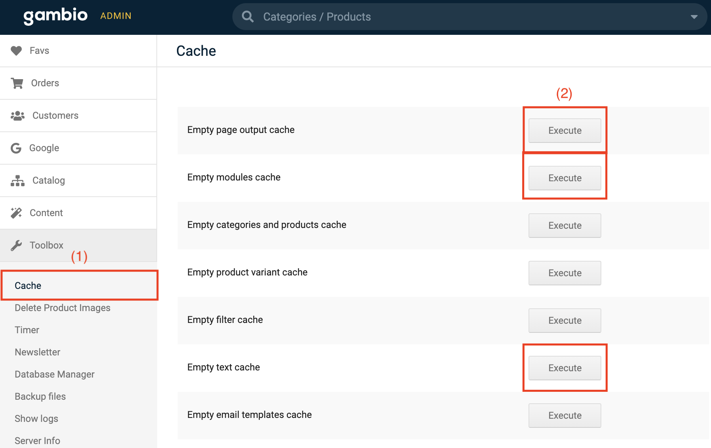Expand the search category dropdown arrow
Screen dimensions: 711x448
(694, 17)
